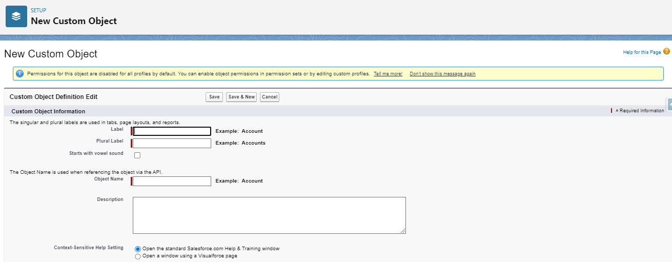Focus the Label text field

coord(172,131)
